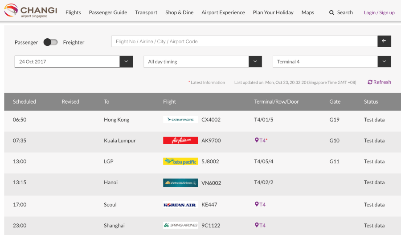
Task: Expand the All day timing dropdown
Action: point(255,62)
